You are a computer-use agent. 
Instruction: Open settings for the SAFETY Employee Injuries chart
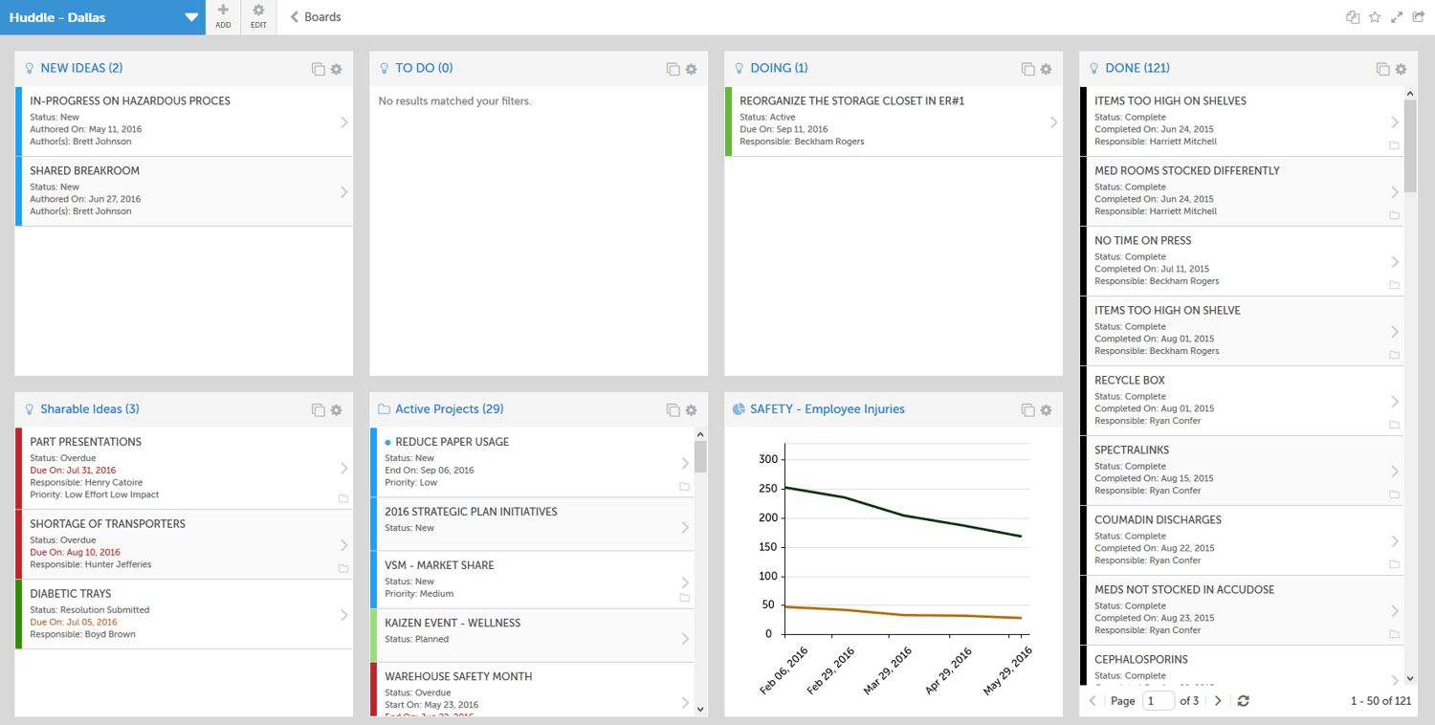[x=1046, y=409]
